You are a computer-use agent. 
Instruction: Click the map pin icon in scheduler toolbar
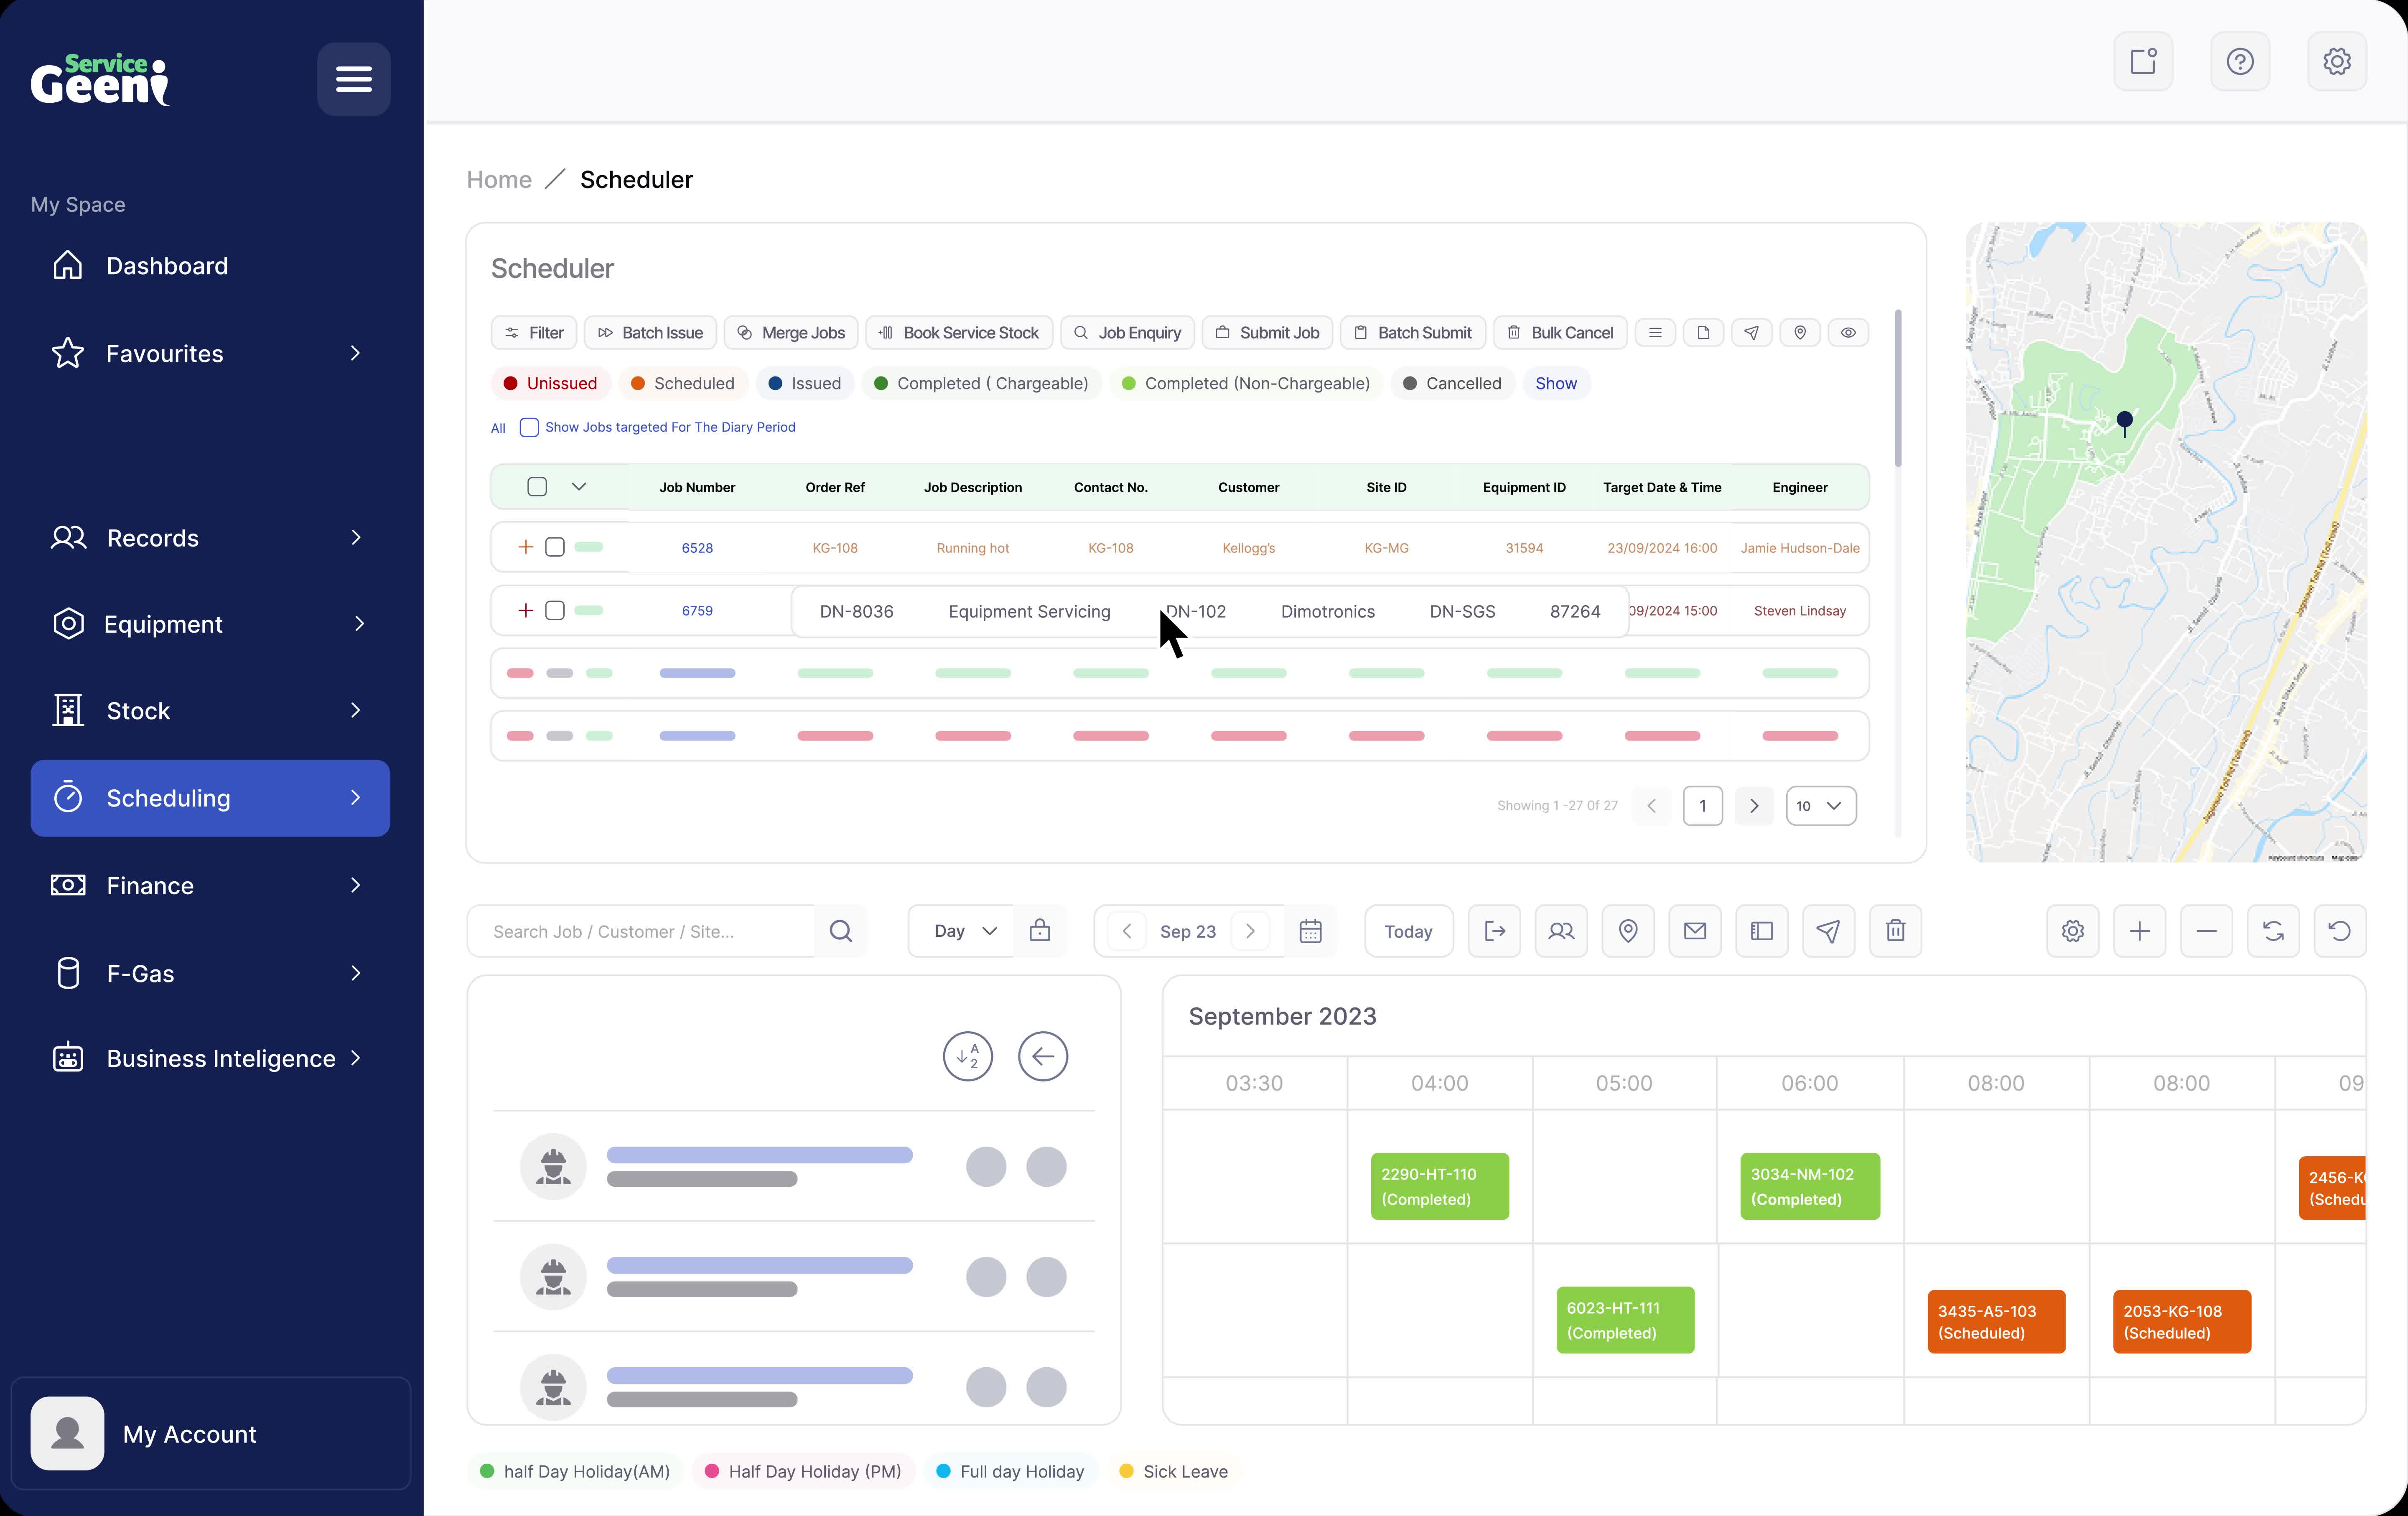1800,333
